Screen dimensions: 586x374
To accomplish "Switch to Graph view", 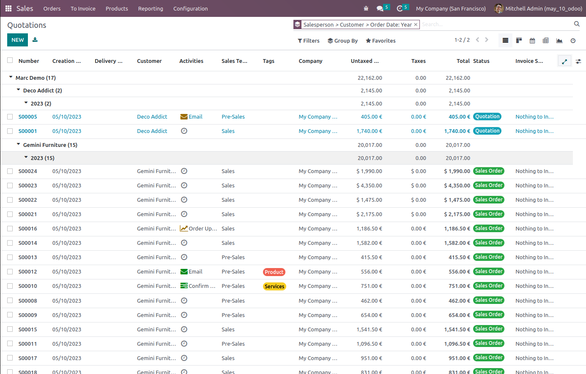I will 559,41.
